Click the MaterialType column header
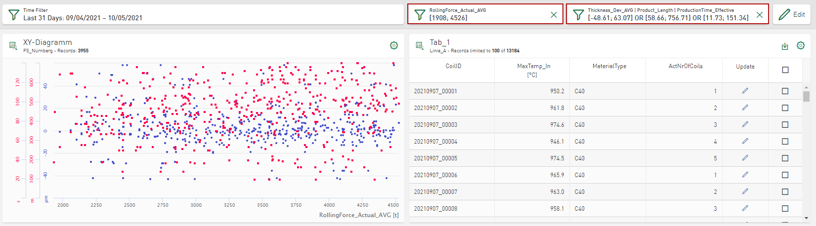816x226 pixels. point(609,66)
